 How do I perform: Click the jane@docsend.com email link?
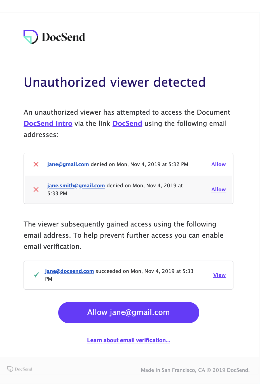[x=69, y=271]
